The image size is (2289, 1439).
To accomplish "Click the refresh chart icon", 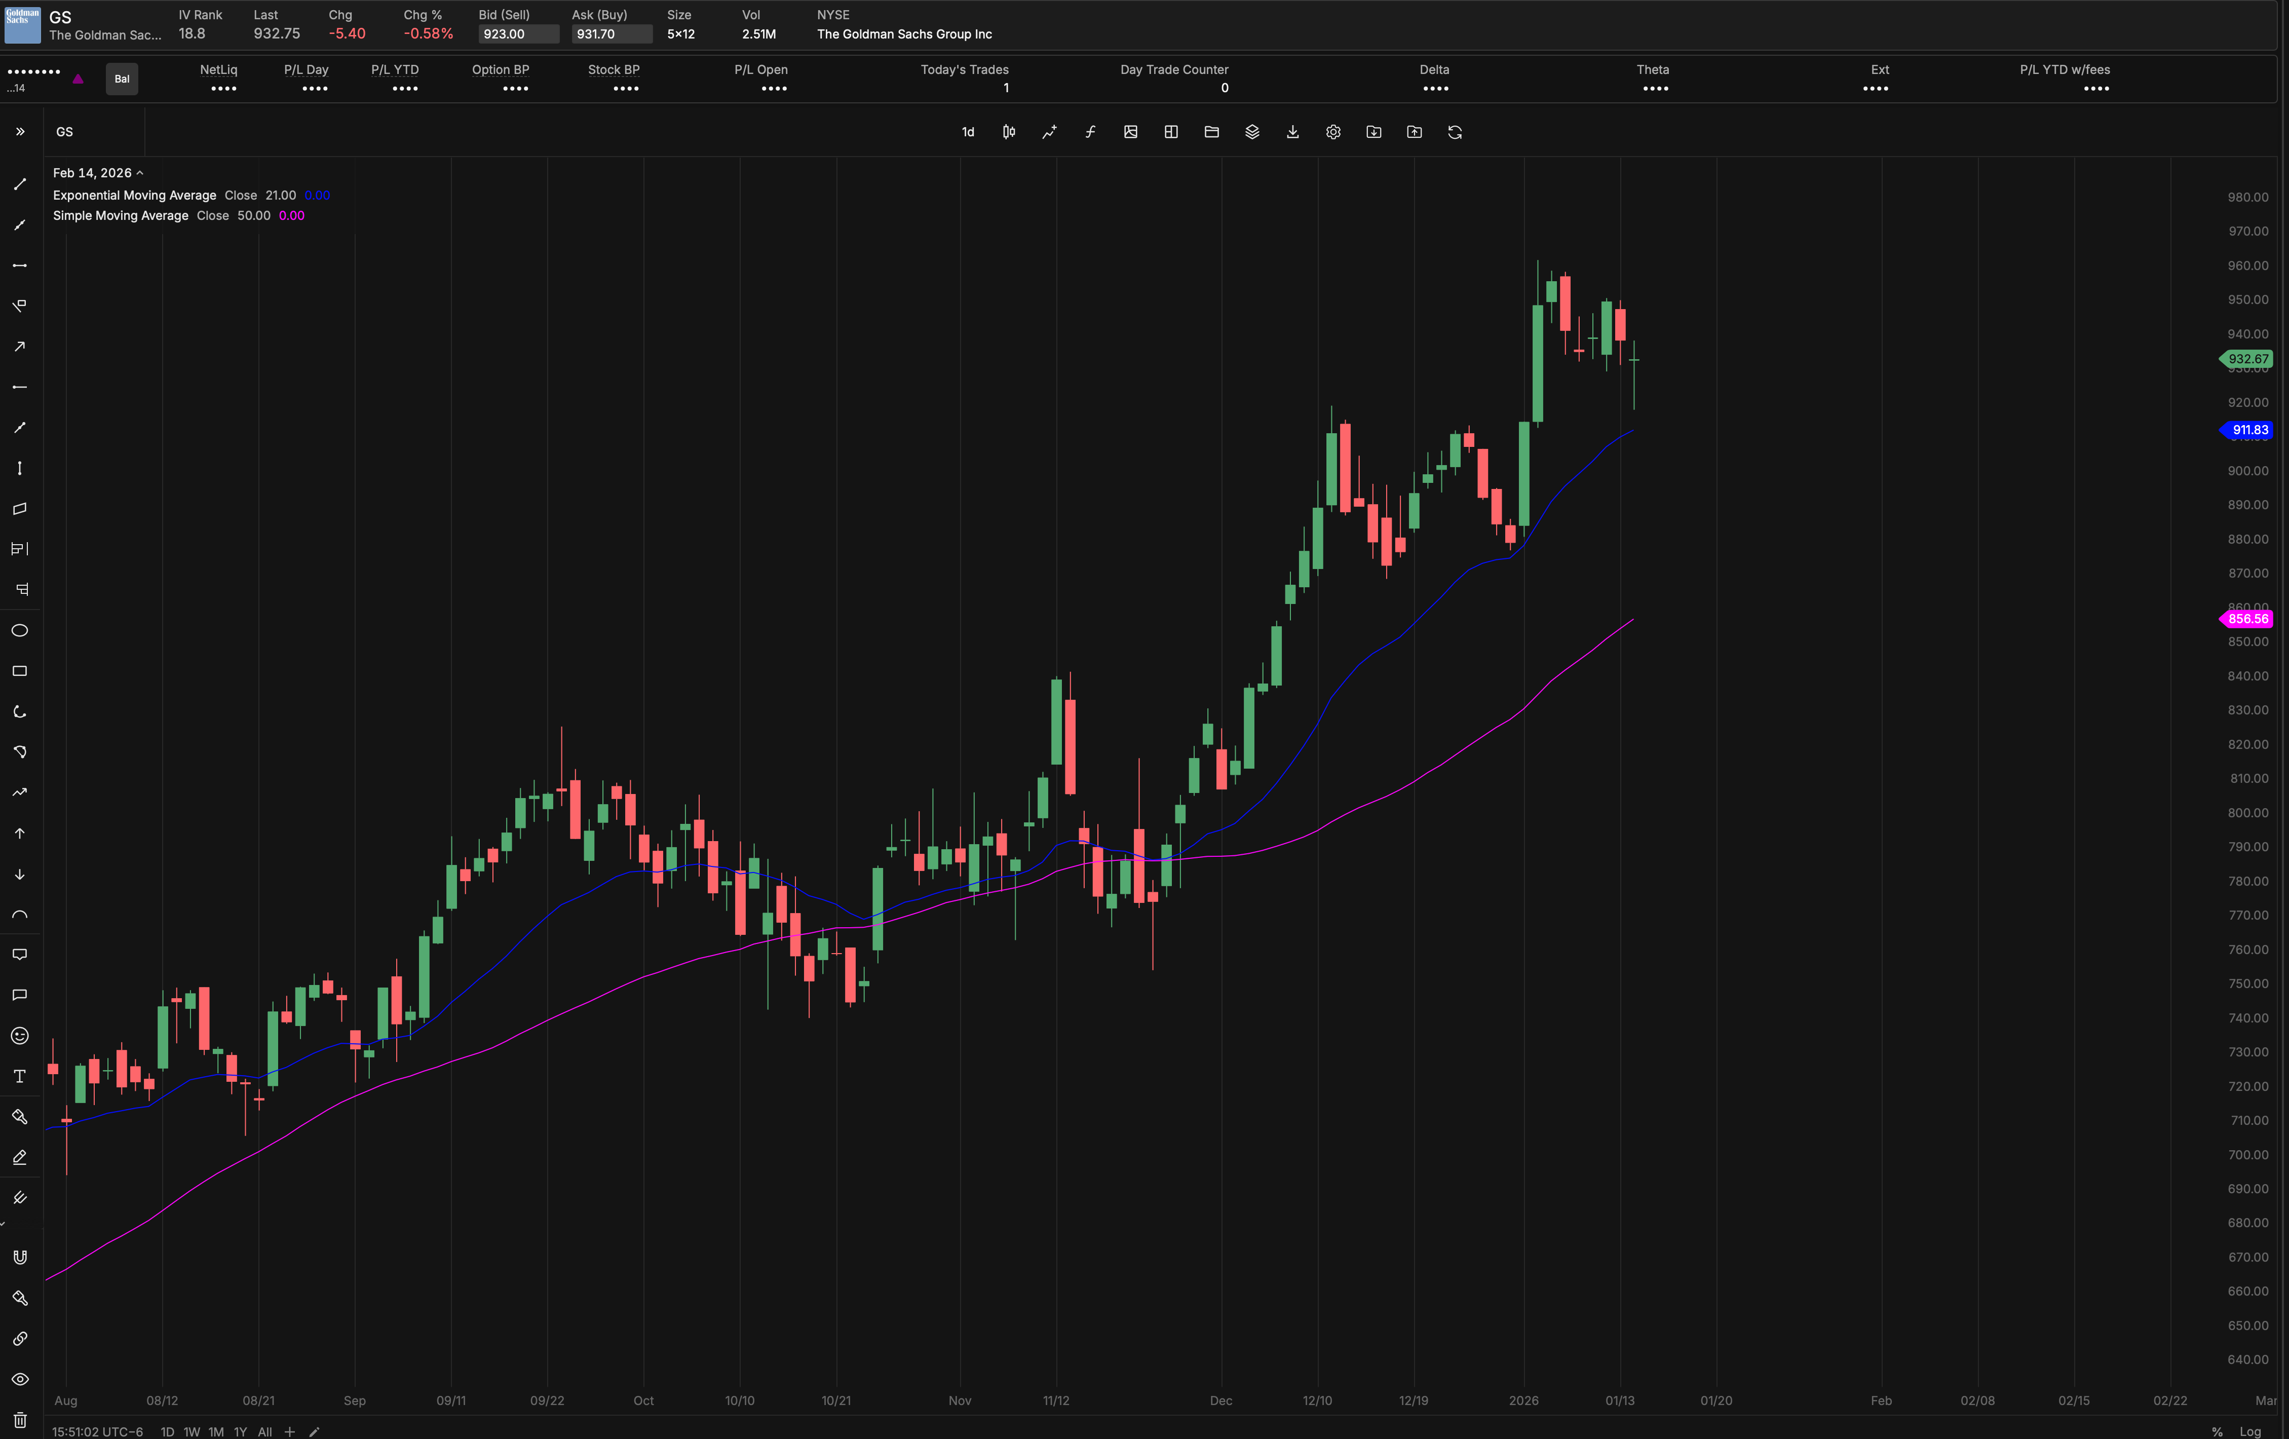I will tap(1455, 132).
